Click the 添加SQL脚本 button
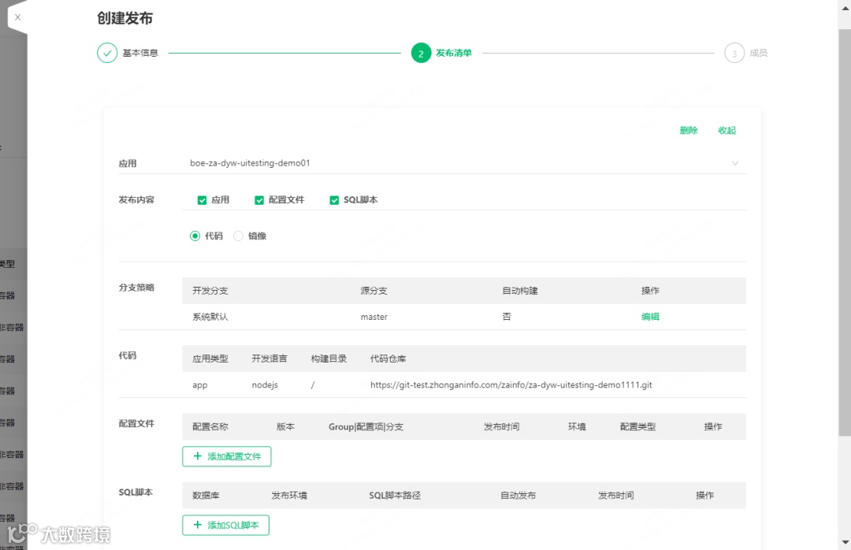The height and width of the screenshot is (550, 851). (226, 525)
